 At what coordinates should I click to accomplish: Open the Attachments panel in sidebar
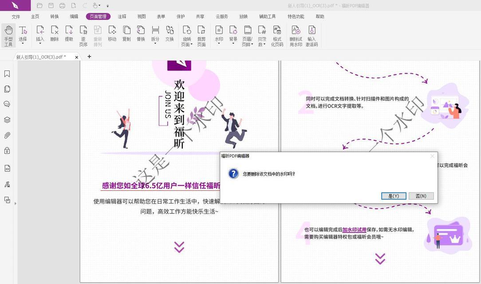coord(7,135)
